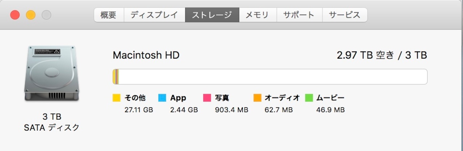Viewport: 463px width, 151px height.
Task: Click the green ムービー color swatch
Action: coord(309,98)
